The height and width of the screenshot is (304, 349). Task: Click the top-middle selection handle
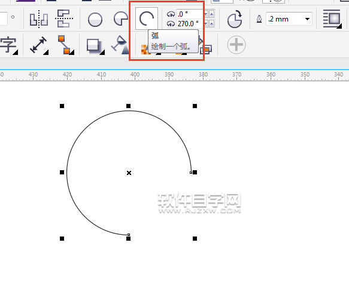tap(129, 106)
